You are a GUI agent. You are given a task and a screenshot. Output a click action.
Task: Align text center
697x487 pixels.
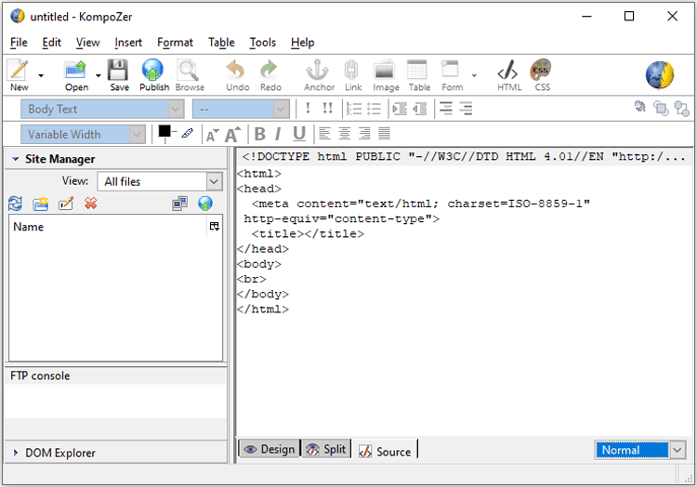click(345, 133)
